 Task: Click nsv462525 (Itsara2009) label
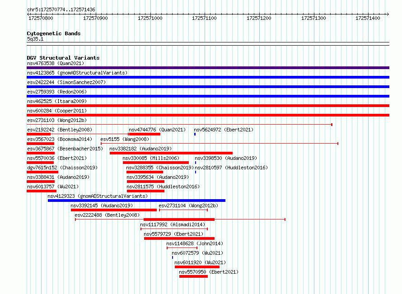[57, 101]
